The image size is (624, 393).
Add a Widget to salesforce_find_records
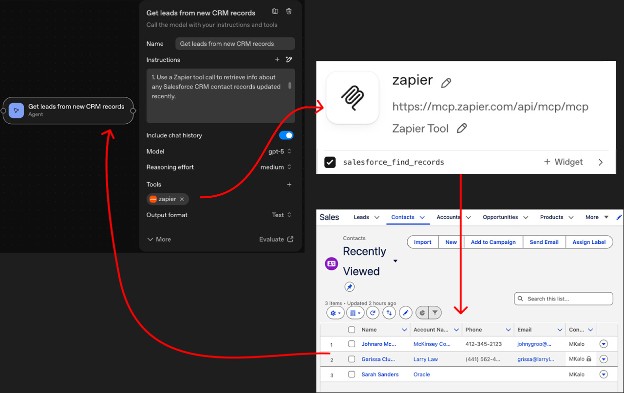tap(563, 162)
